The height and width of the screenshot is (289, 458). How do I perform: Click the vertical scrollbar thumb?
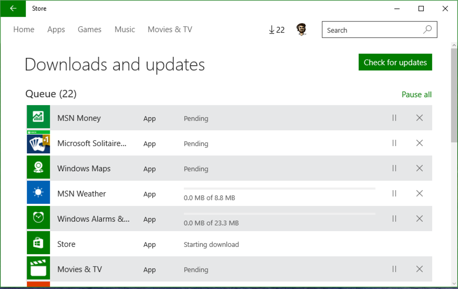point(454,95)
